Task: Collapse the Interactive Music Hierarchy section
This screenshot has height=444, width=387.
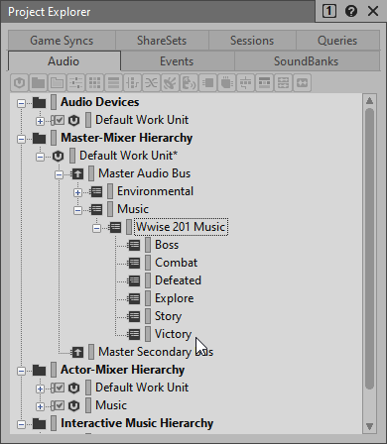Action: pyautogui.click(x=21, y=424)
